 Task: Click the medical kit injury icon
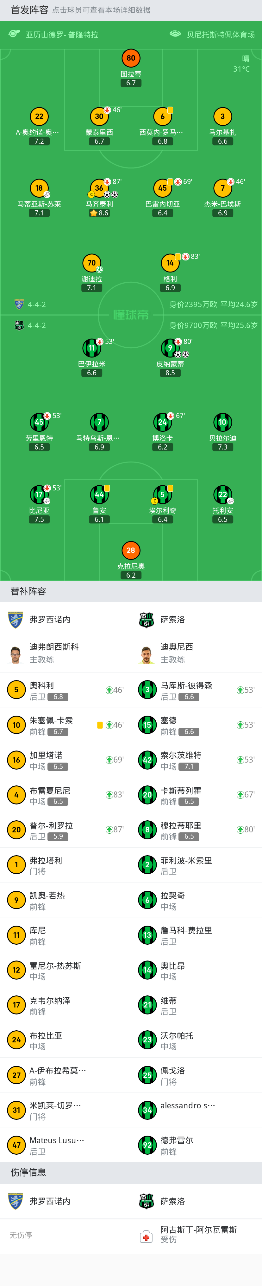pos(146,1237)
